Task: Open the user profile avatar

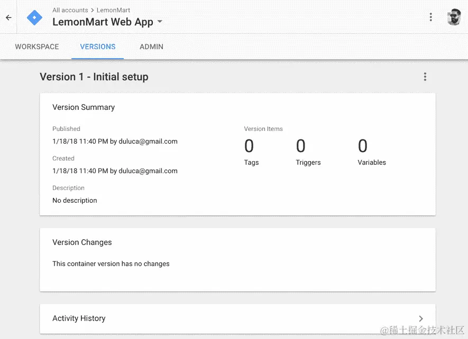Action: [x=454, y=17]
